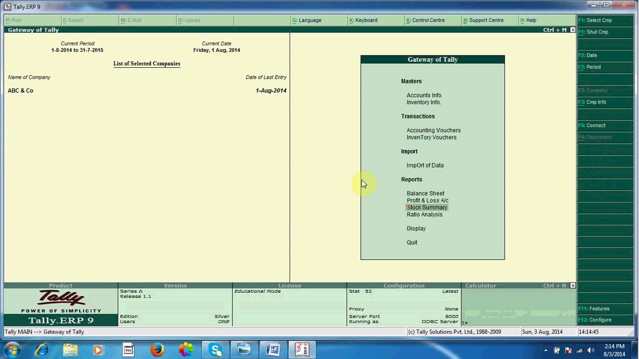
Task: Launch Firefox from the taskbar
Action: point(157,350)
